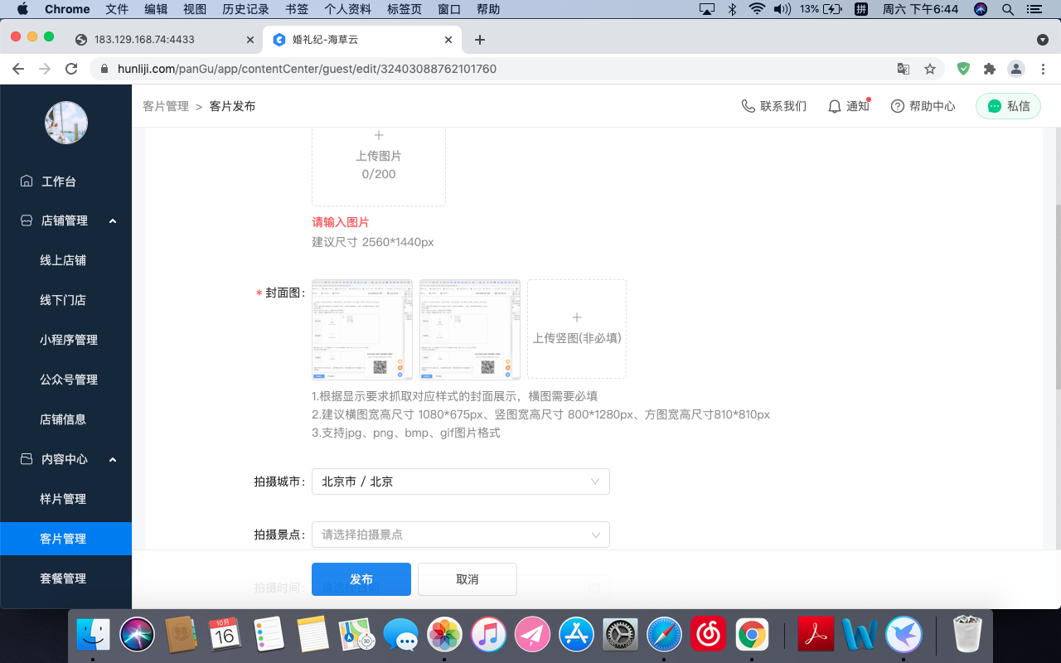Collapse the 内容中心 sidebar group arrow

point(113,460)
